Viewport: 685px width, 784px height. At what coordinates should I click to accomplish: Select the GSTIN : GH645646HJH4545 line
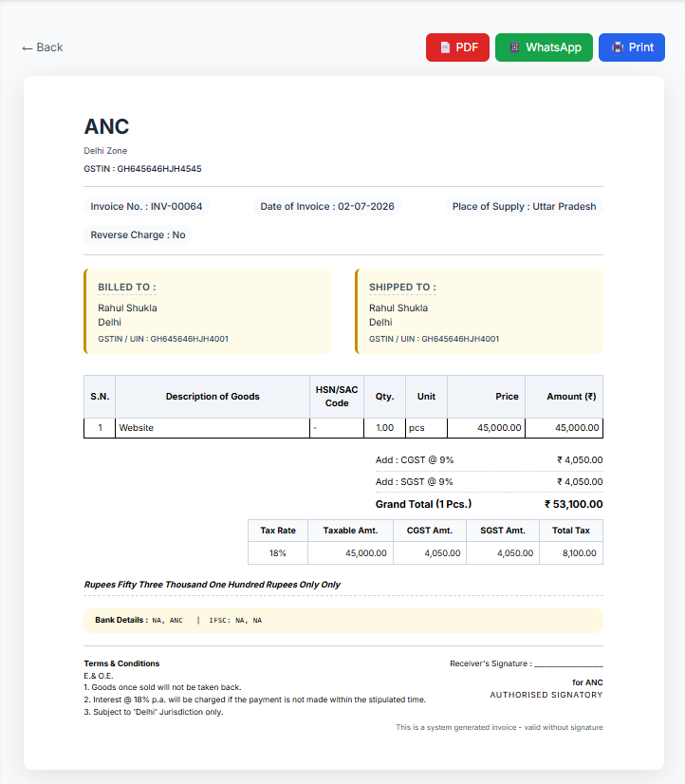[142, 169]
